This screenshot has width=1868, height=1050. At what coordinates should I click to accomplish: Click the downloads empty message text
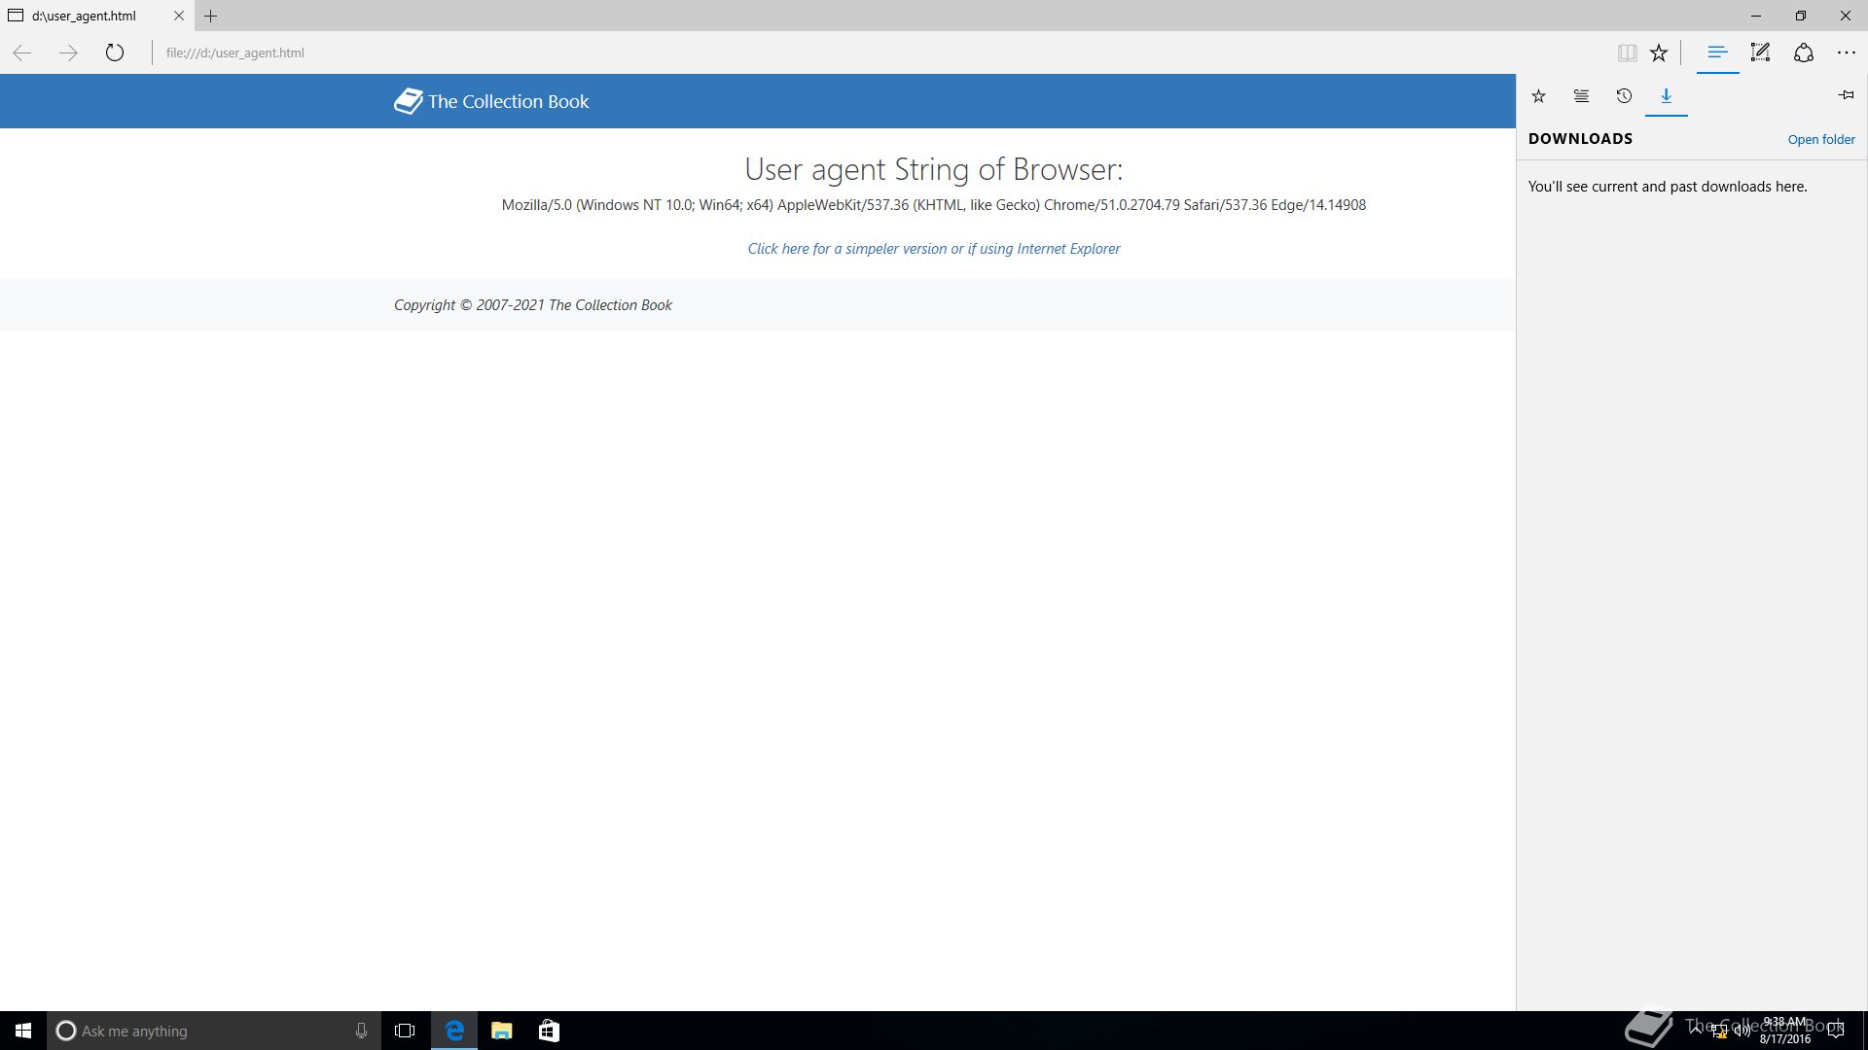(1668, 187)
